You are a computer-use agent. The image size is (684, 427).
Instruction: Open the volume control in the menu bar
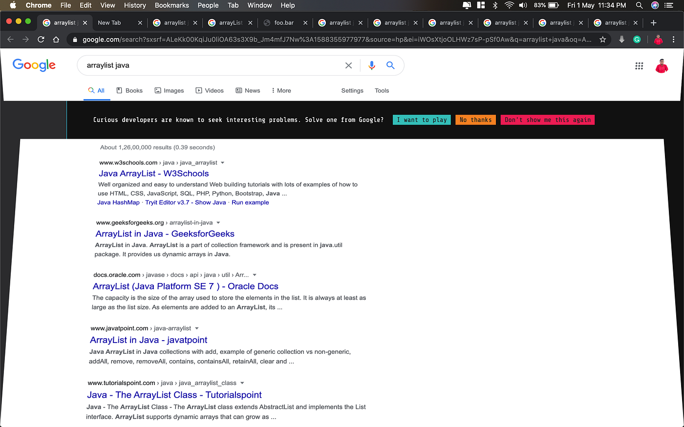tap(523, 5)
